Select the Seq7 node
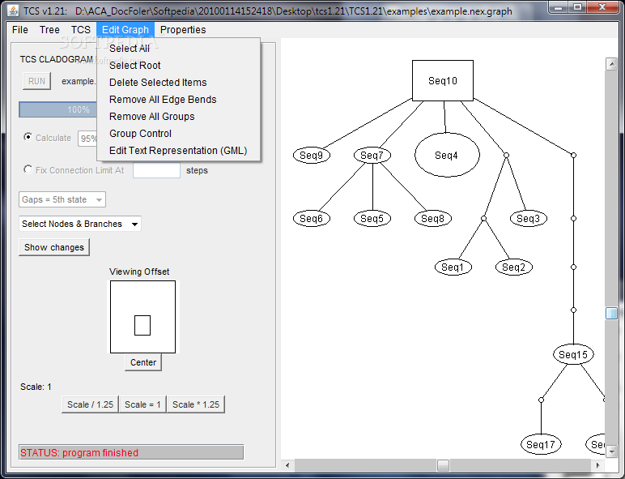The width and height of the screenshot is (625, 479). pyautogui.click(x=372, y=156)
